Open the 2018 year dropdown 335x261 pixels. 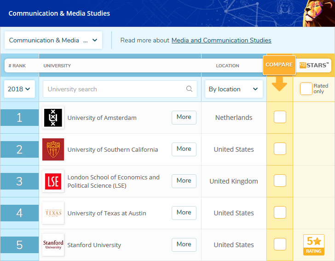19,89
